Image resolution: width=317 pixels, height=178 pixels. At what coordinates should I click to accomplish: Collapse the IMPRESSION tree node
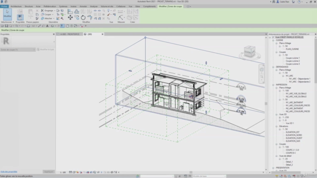point(273,85)
